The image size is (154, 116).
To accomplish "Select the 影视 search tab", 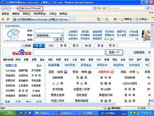I will [63, 46].
